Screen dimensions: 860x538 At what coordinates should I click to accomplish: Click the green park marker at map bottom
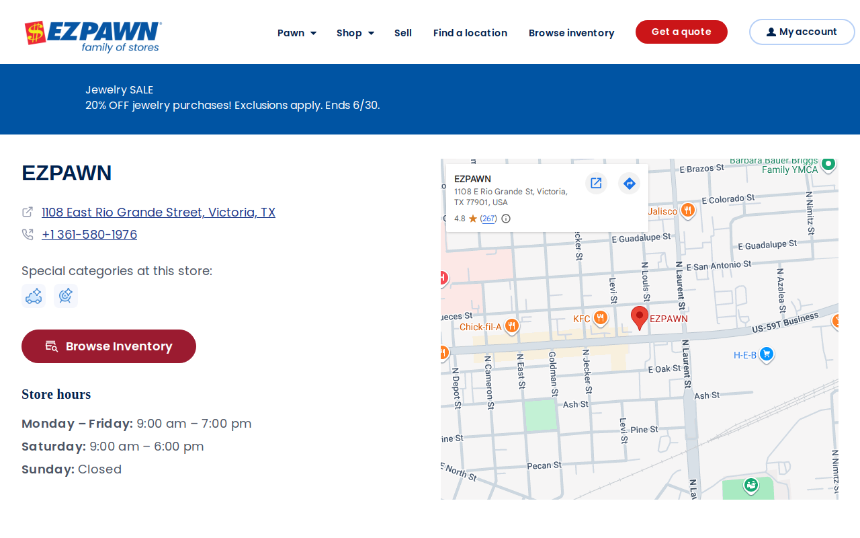[751, 485]
